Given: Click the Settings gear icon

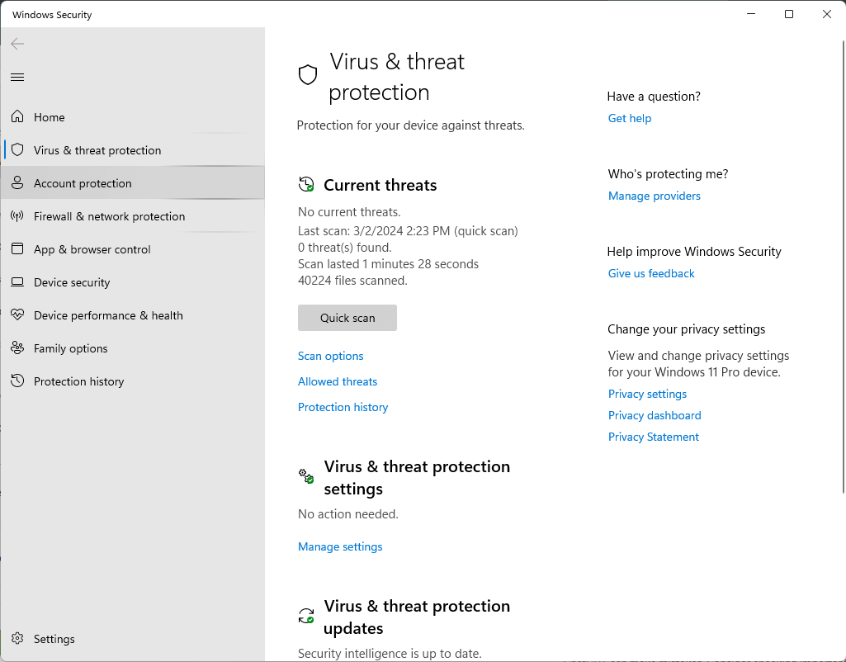Looking at the screenshot, I should 17,638.
